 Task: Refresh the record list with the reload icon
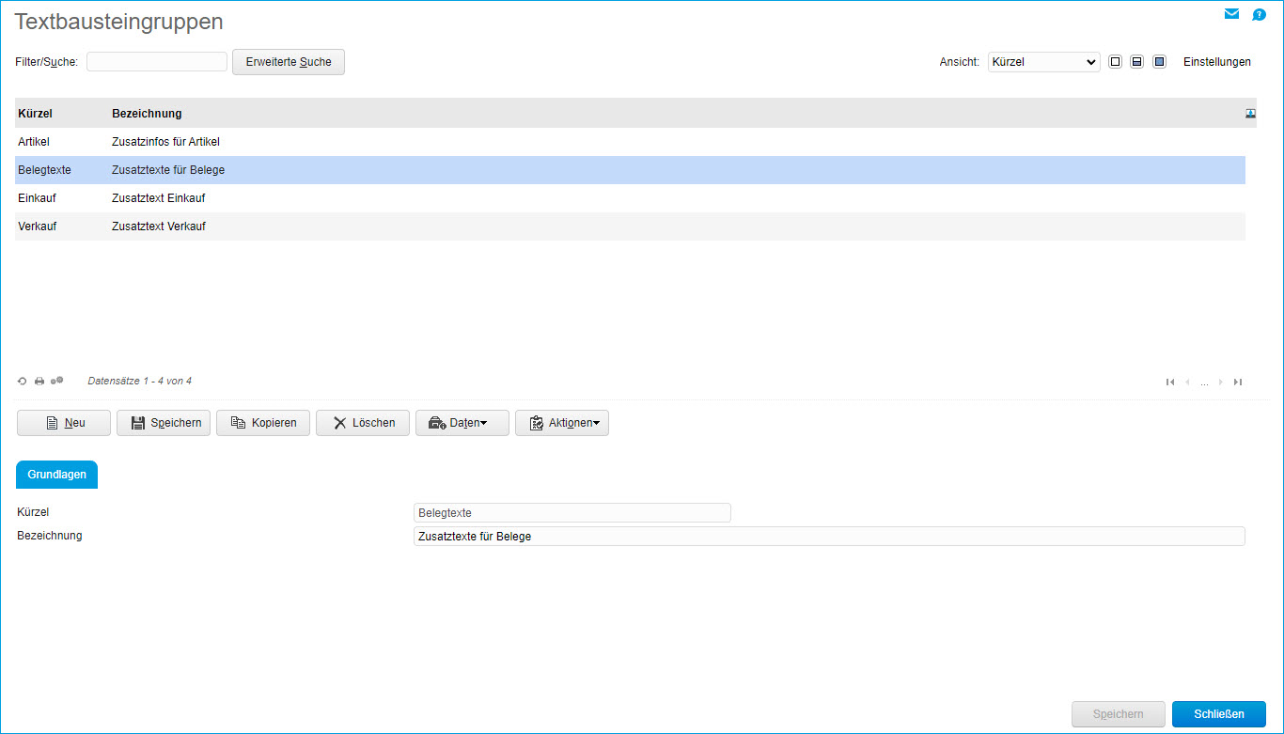pyautogui.click(x=23, y=382)
